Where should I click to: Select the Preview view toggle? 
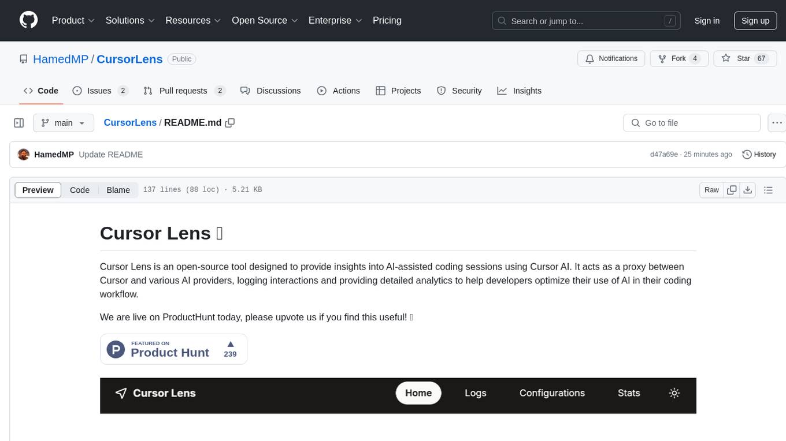click(x=38, y=190)
